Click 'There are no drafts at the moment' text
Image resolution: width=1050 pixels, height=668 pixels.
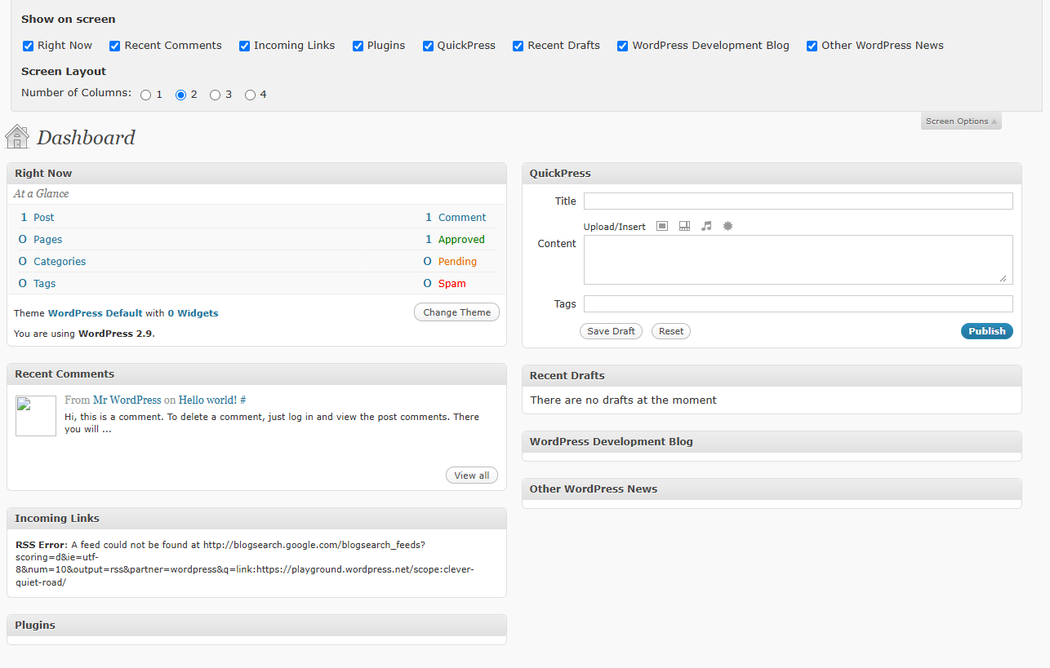[623, 400]
